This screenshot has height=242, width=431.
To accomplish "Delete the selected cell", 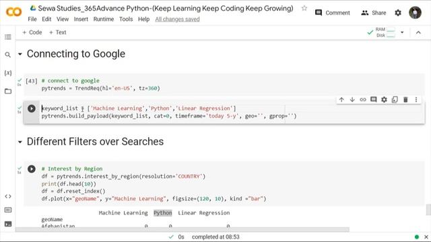I will click(x=405, y=99).
